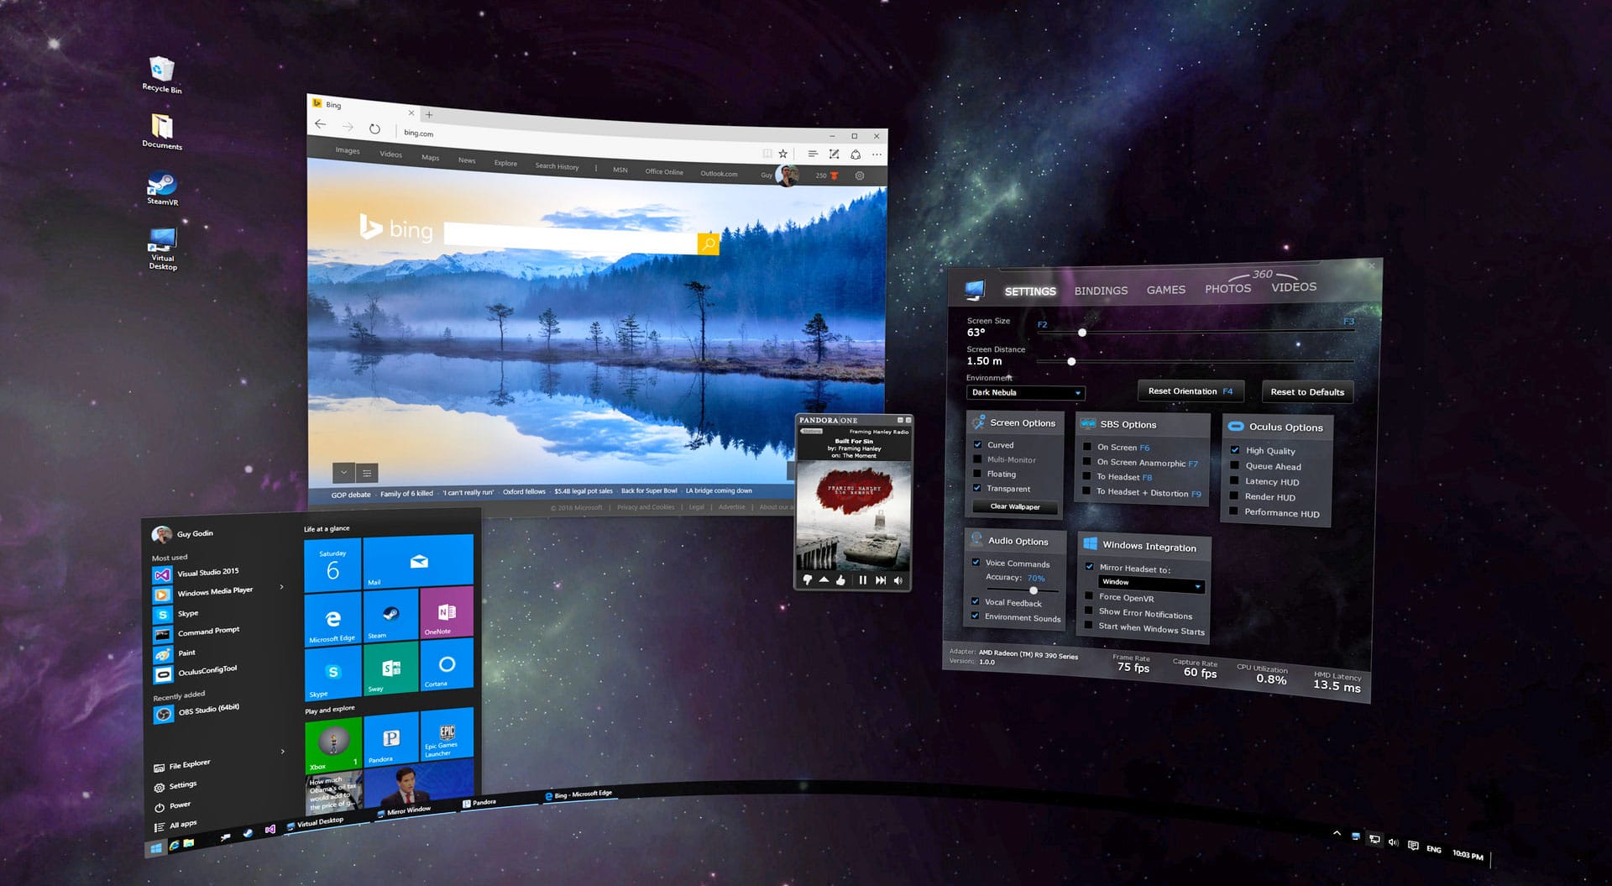Open the Cortana Start tile
Viewport: 1612px width, 886px height.
point(447,664)
